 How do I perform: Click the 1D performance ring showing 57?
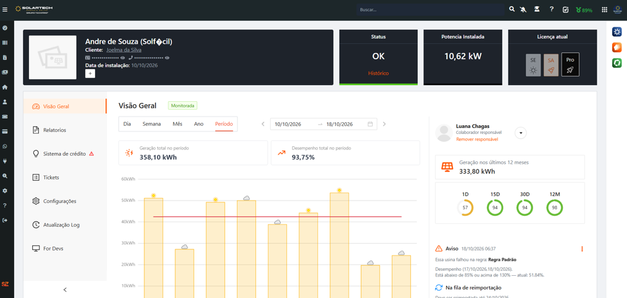click(x=465, y=208)
